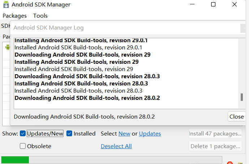
Task: Click the dialog status text below the log box
Action: point(84,117)
